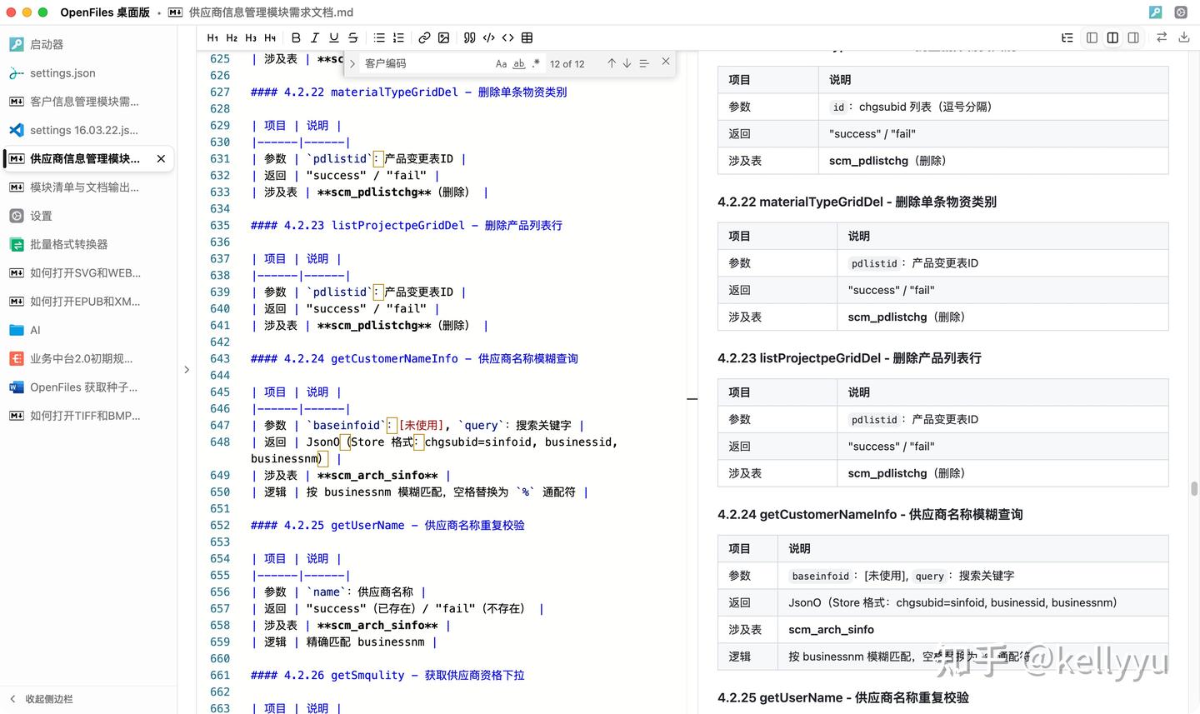Enable regex search in find bar
This screenshot has height=714, width=1200.
536,63
